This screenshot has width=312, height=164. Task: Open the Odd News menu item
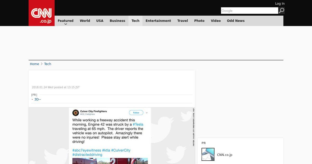(x=236, y=21)
